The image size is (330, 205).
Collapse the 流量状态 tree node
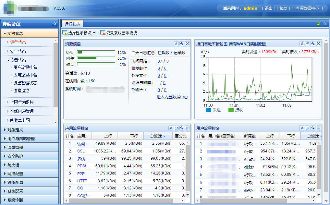click(8, 60)
